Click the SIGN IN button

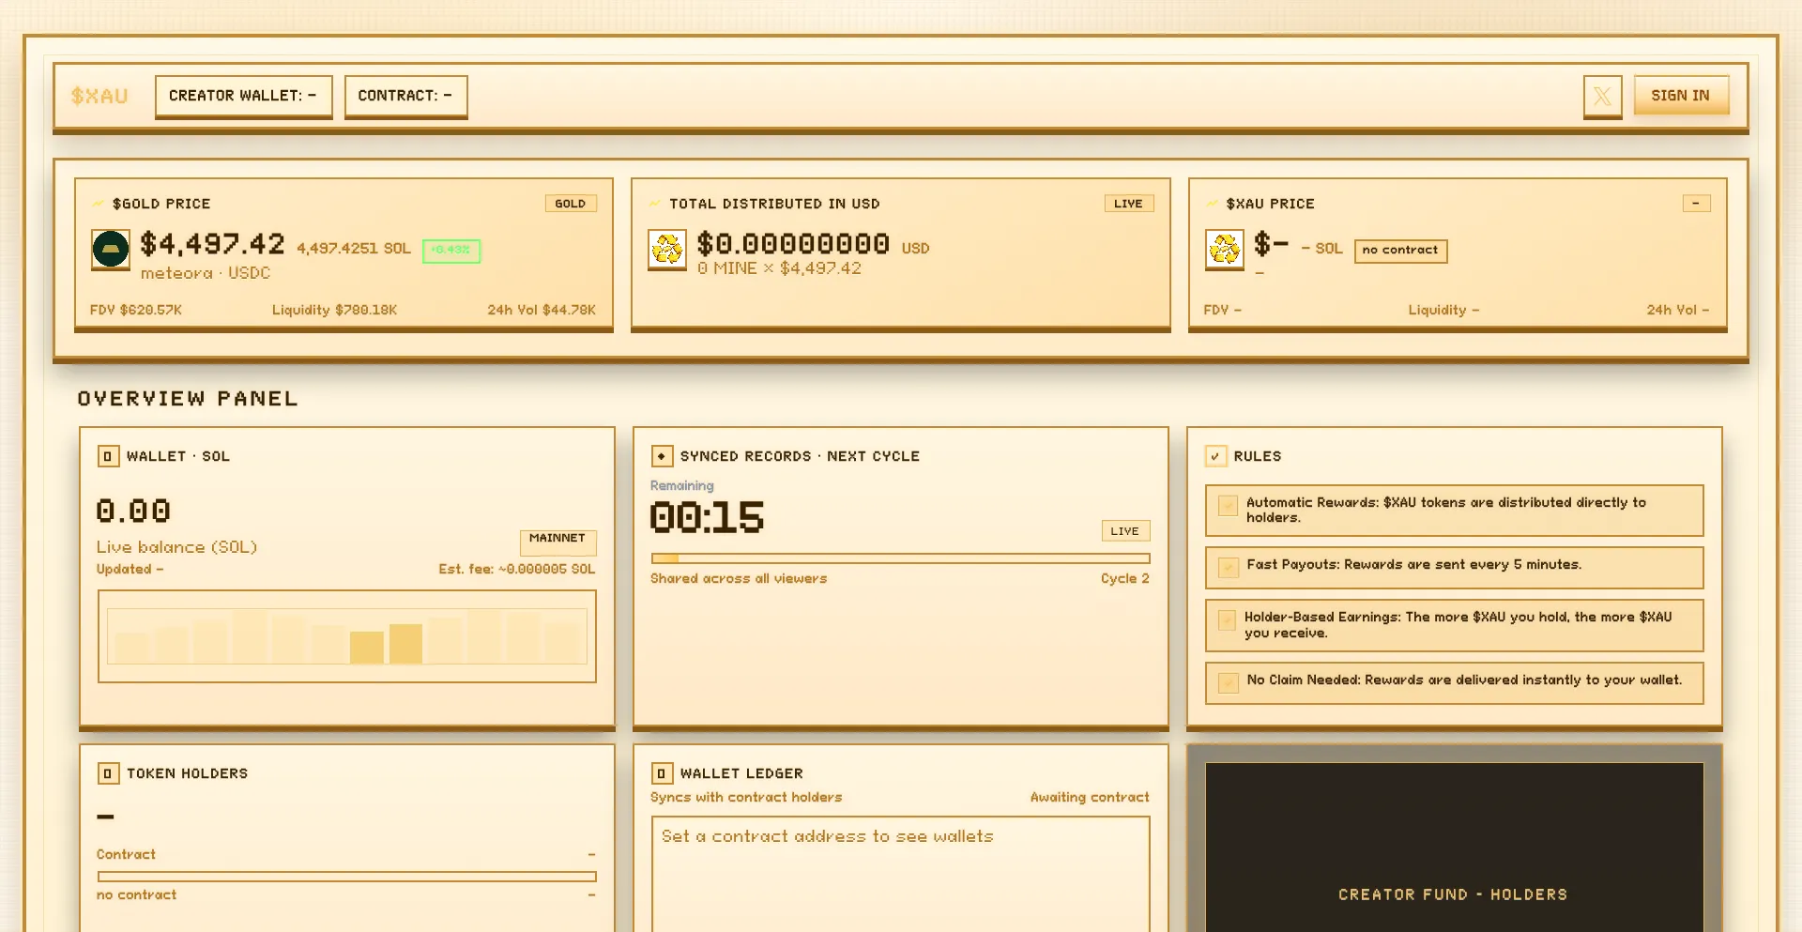[1681, 95]
